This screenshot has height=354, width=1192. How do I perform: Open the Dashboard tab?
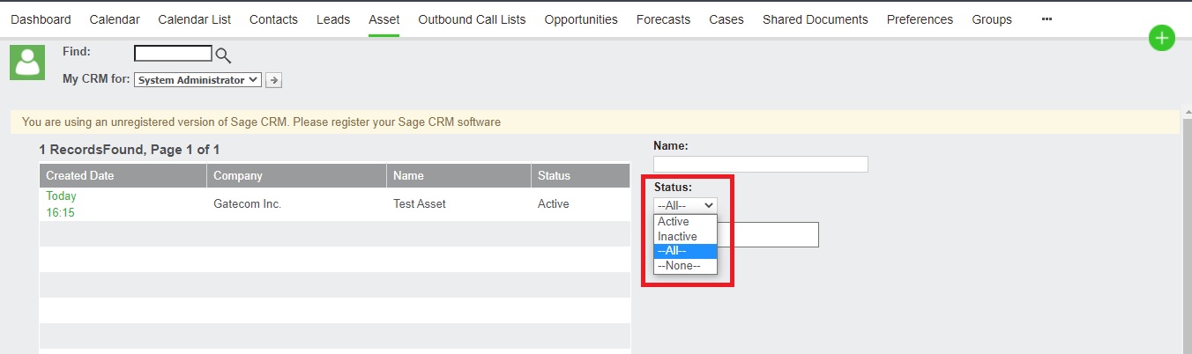pos(41,19)
